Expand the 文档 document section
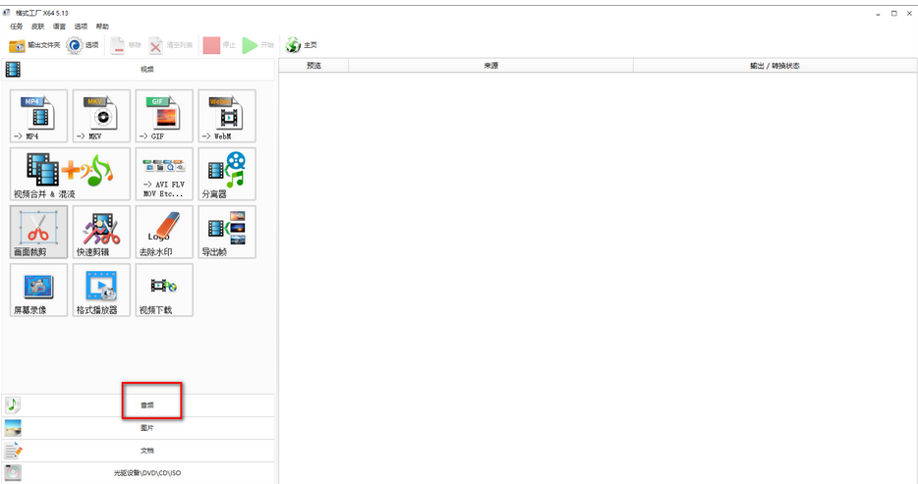Screen dimensions: 918x484 (139, 451)
